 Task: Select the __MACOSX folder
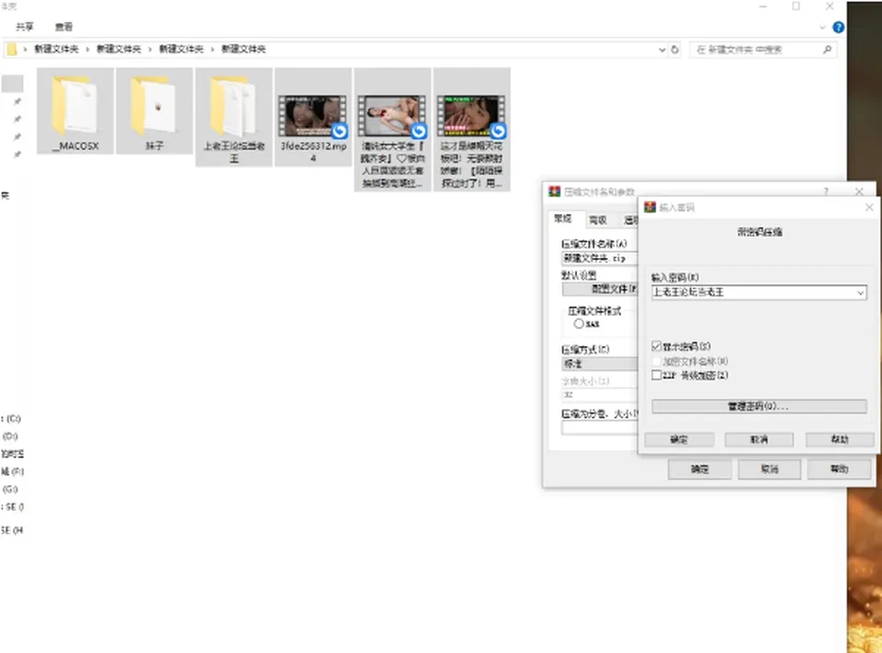pyautogui.click(x=75, y=111)
